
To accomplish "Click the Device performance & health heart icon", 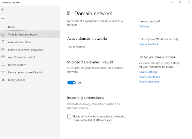I will 3,72.
